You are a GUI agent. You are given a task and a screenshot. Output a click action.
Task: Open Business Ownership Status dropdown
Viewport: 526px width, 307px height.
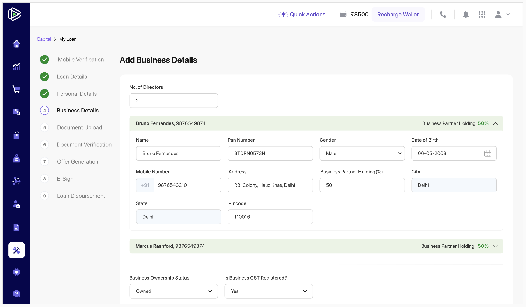pyautogui.click(x=173, y=291)
